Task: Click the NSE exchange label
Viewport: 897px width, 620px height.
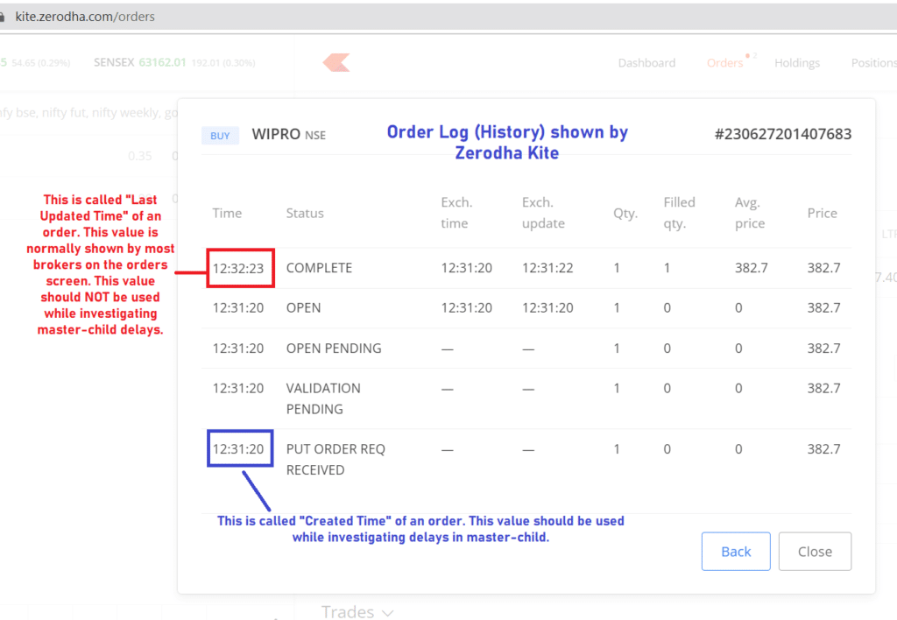Action: [x=315, y=136]
